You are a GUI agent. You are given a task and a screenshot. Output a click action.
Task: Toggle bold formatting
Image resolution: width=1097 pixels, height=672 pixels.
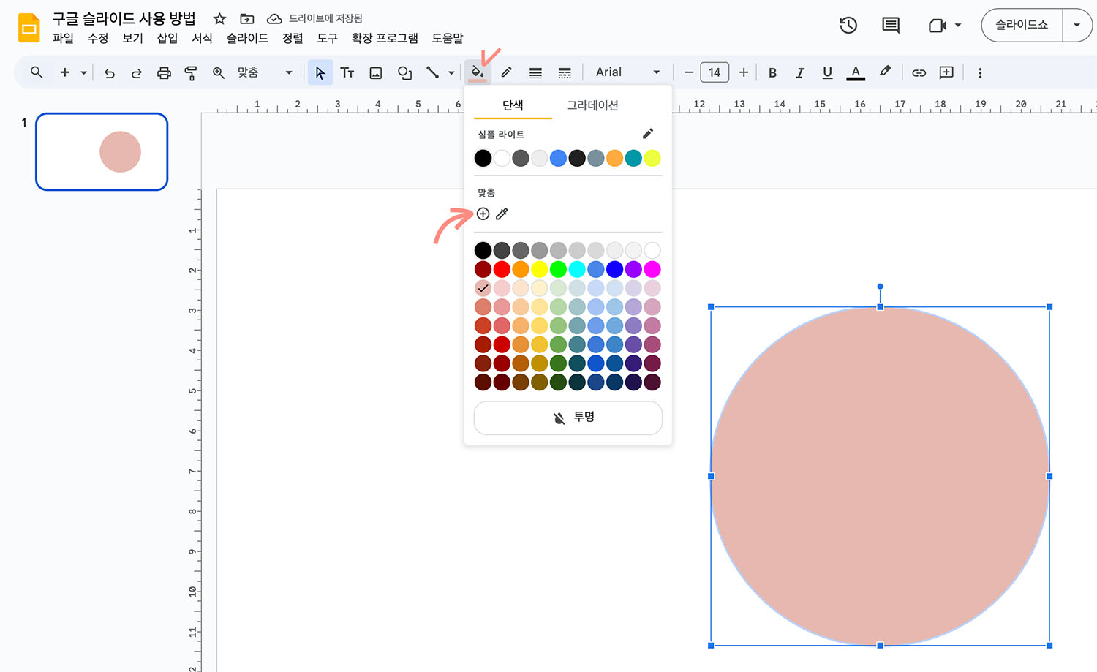(x=772, y=72)
